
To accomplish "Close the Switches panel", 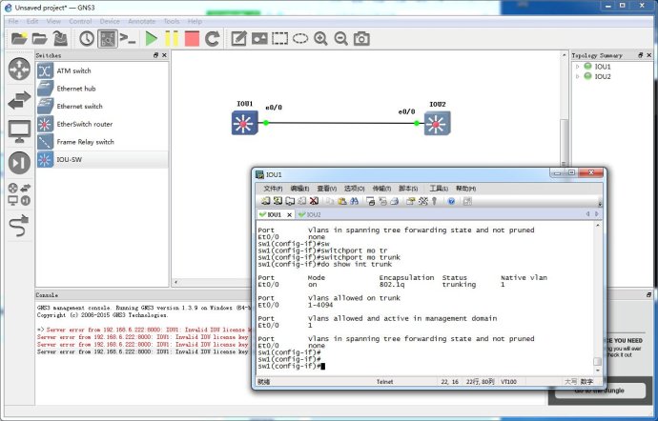I will pos(164,55).
